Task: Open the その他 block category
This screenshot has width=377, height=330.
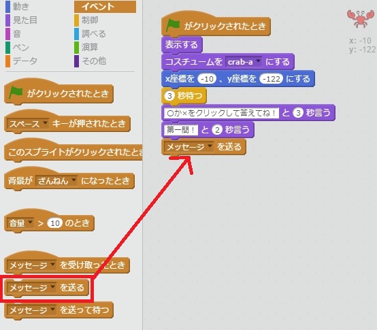Action: (x=90, y=61)
